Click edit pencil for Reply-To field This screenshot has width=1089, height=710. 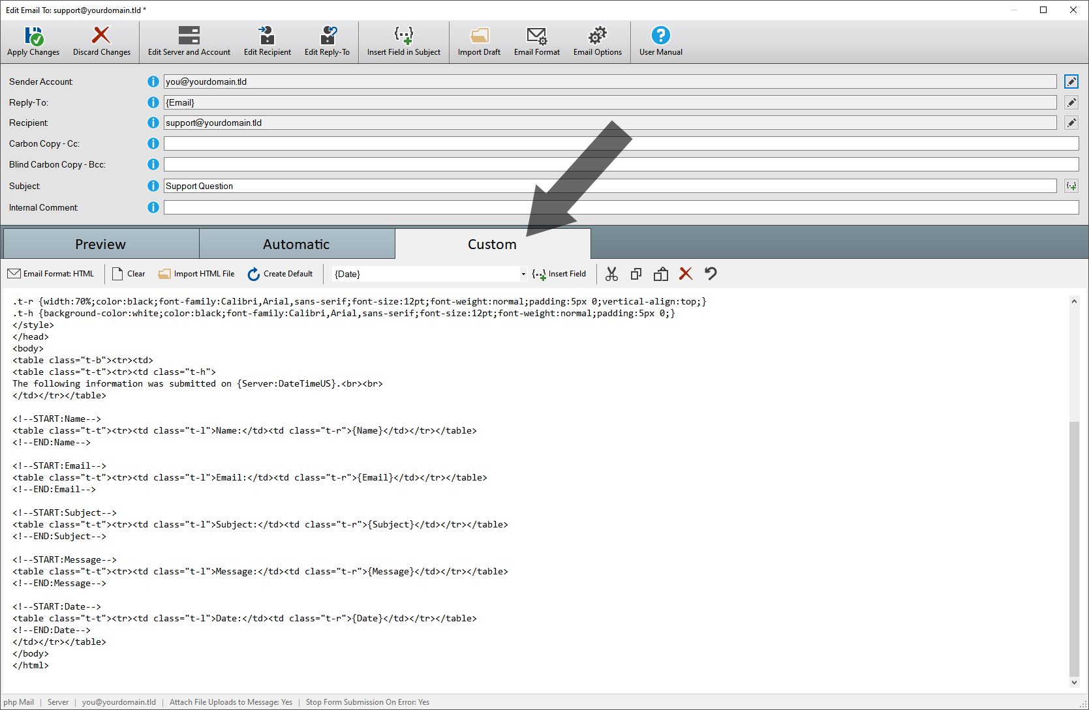pos(1071,102)
